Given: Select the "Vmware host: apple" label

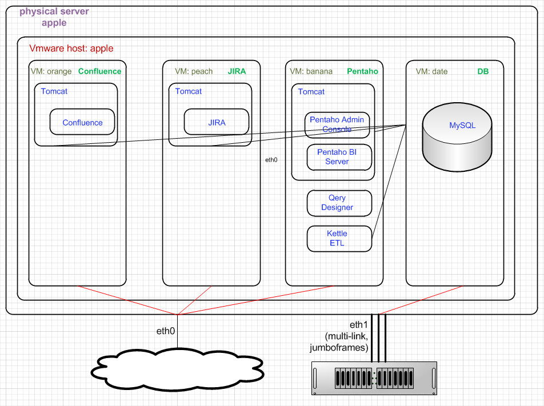Looking at the screenshot, I should (71, 48).
